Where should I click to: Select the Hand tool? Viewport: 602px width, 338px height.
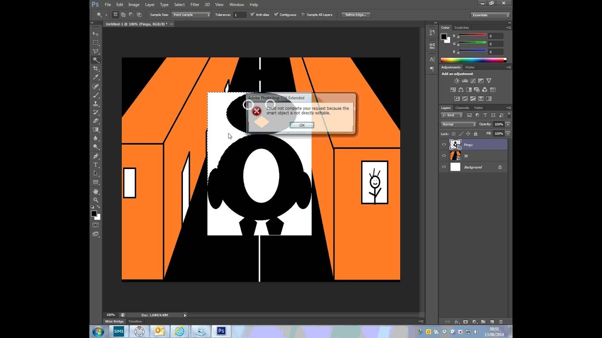(95, 192)
